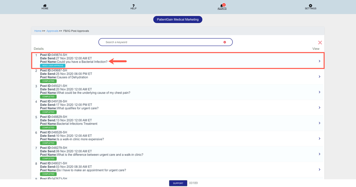Go to the Home icon in top navigation

(45, 5)
